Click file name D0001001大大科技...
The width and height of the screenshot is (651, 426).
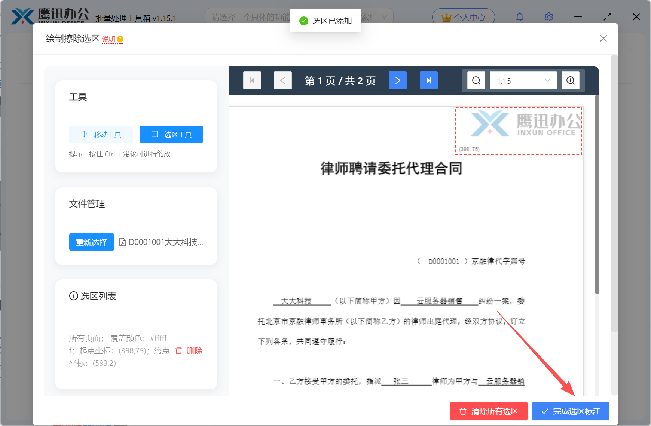[166, 242]
